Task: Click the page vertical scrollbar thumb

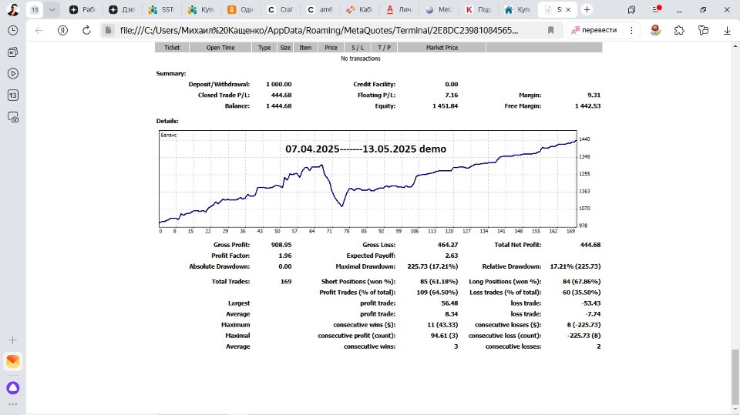Action: click(x=735, y=377)
